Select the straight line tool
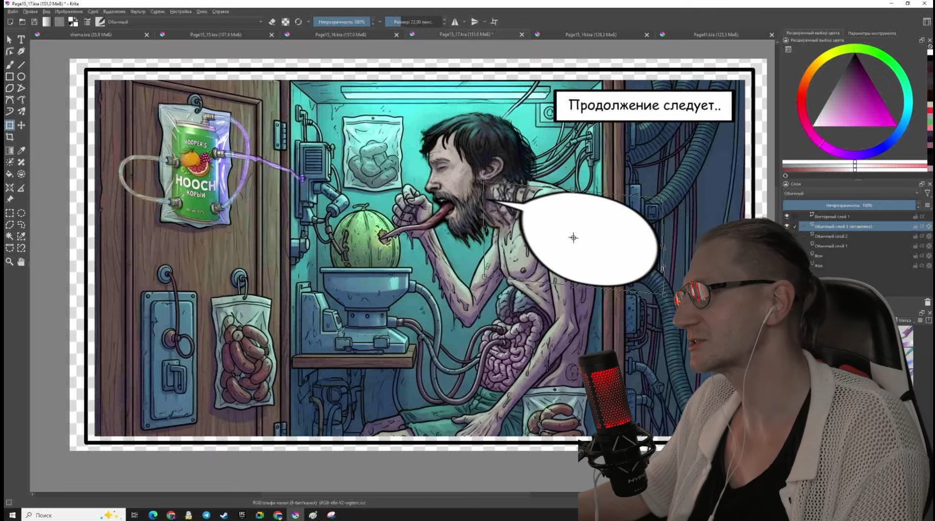This screenshot has height=521, width=935. coord(21,64)
